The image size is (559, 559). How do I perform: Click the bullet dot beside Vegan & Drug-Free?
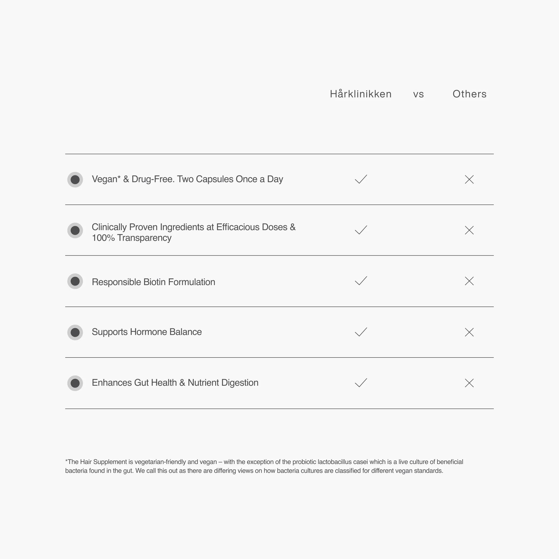point(75,180)
